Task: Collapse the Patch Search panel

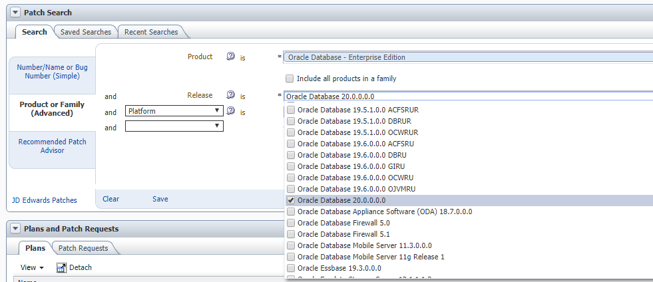Action: 15,13
